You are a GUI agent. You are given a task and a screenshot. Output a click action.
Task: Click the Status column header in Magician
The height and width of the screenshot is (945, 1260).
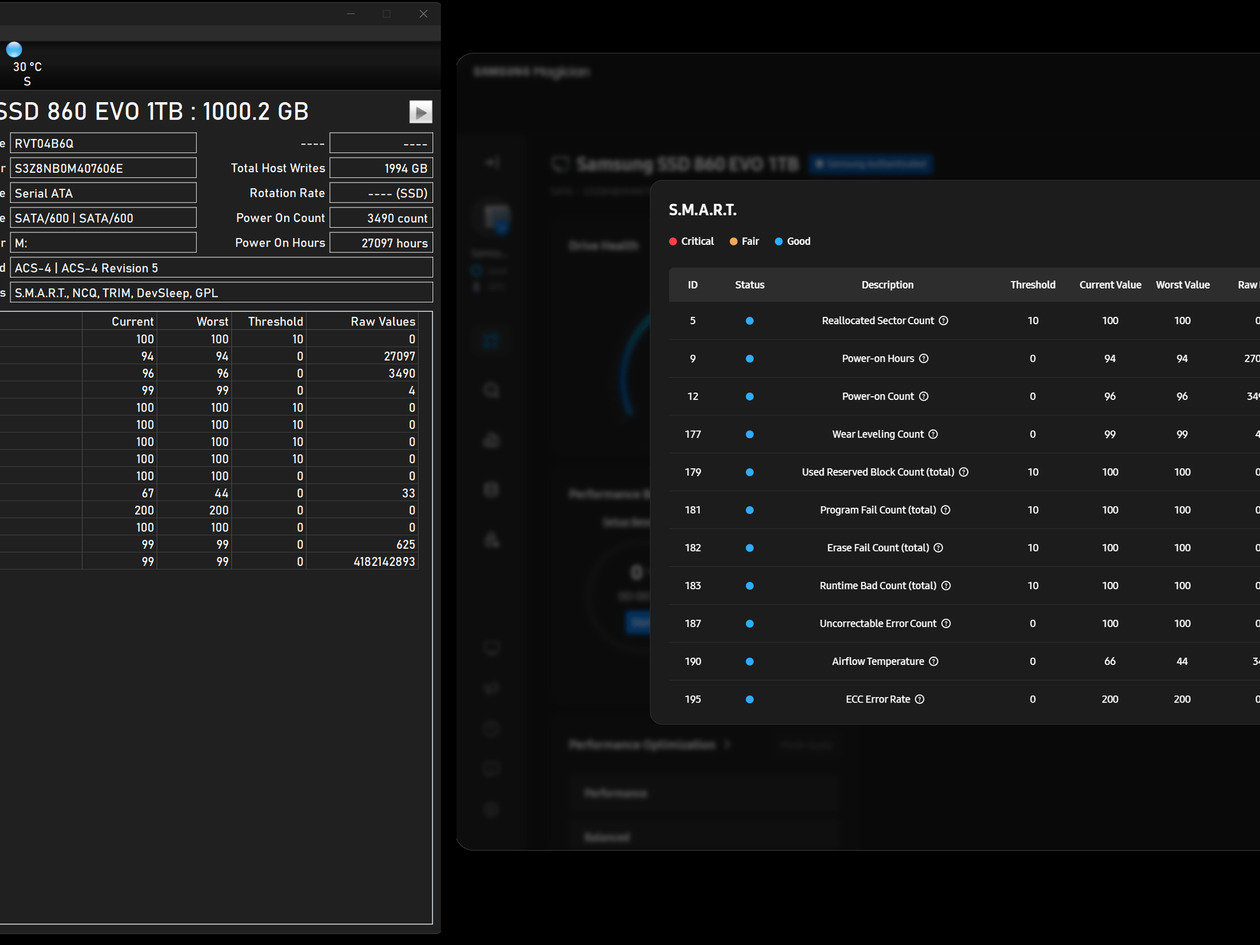(750, 285)
